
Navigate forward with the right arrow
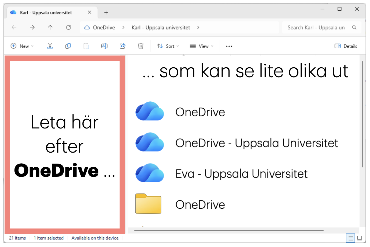(32, 27)
